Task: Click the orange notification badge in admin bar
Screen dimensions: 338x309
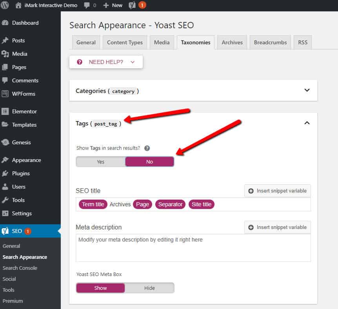Action: coord(142,5)
